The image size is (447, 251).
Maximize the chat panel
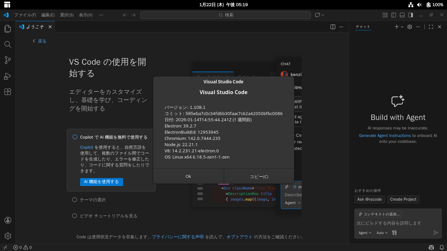(x=431, y=27)
